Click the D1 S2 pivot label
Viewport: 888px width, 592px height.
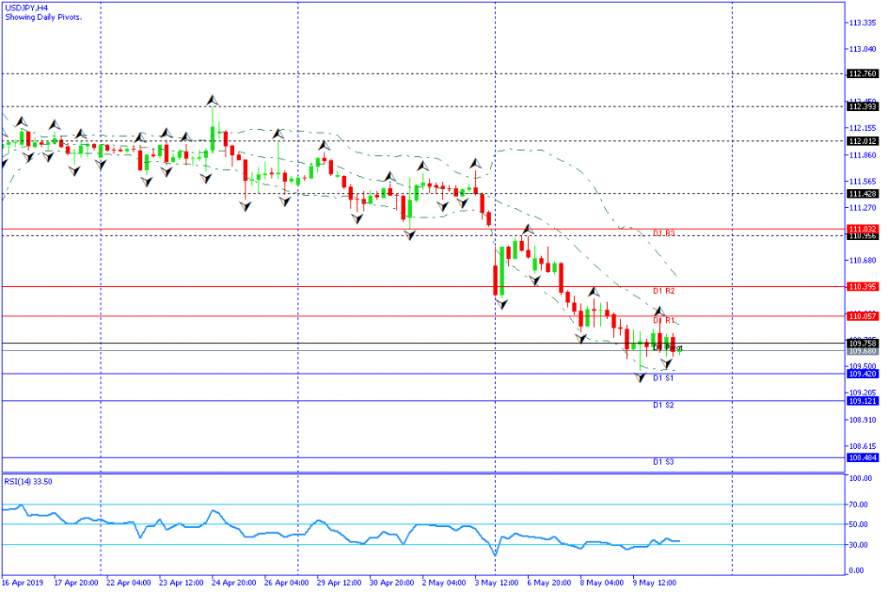[663, 406]
